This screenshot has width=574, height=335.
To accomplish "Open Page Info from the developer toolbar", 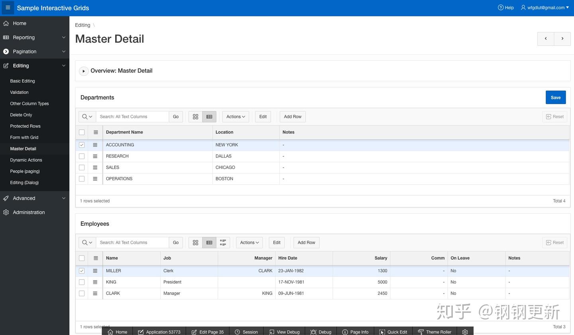I will point(355,332).
